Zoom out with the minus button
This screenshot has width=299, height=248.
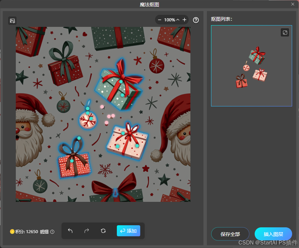[159, 20]
